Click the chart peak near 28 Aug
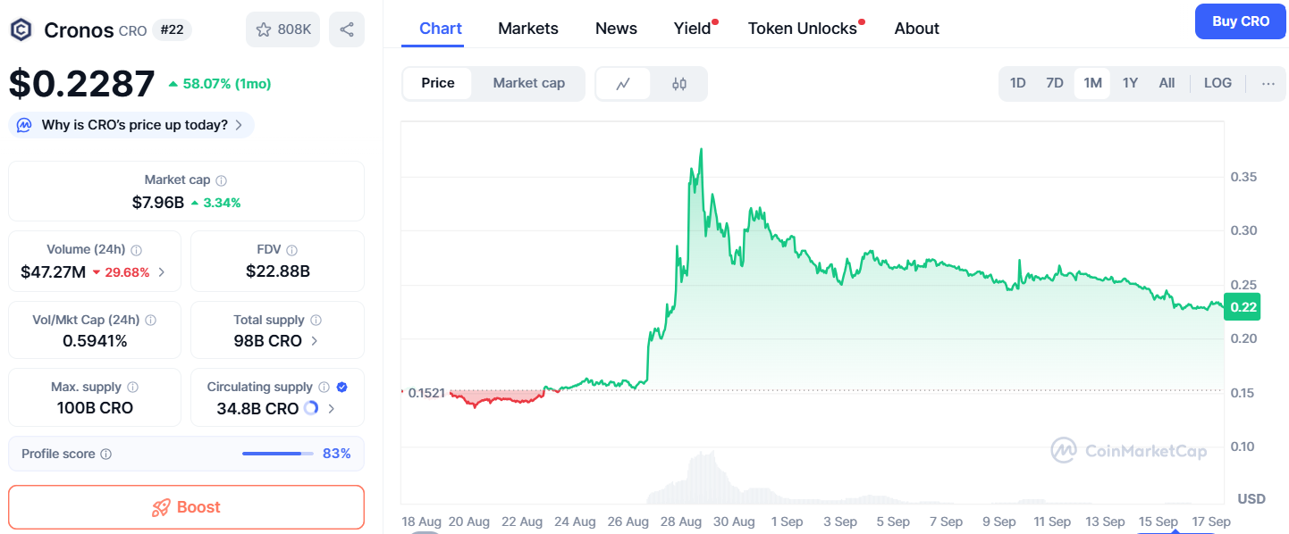Screen dimensions: 1289x534 (701, 150)
